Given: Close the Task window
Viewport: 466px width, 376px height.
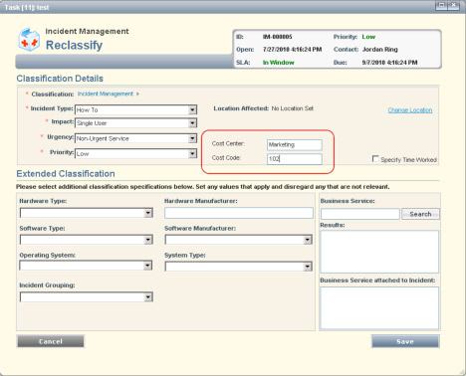Looking at the screenshot, I should [x=453, y=5].
